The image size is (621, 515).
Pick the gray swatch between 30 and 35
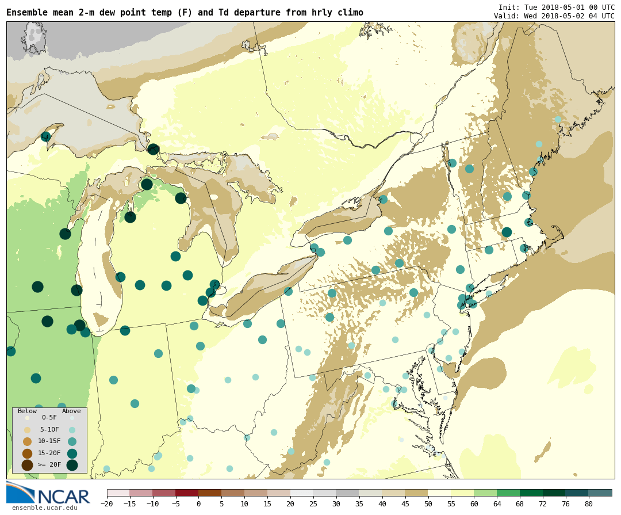[348, 493]
